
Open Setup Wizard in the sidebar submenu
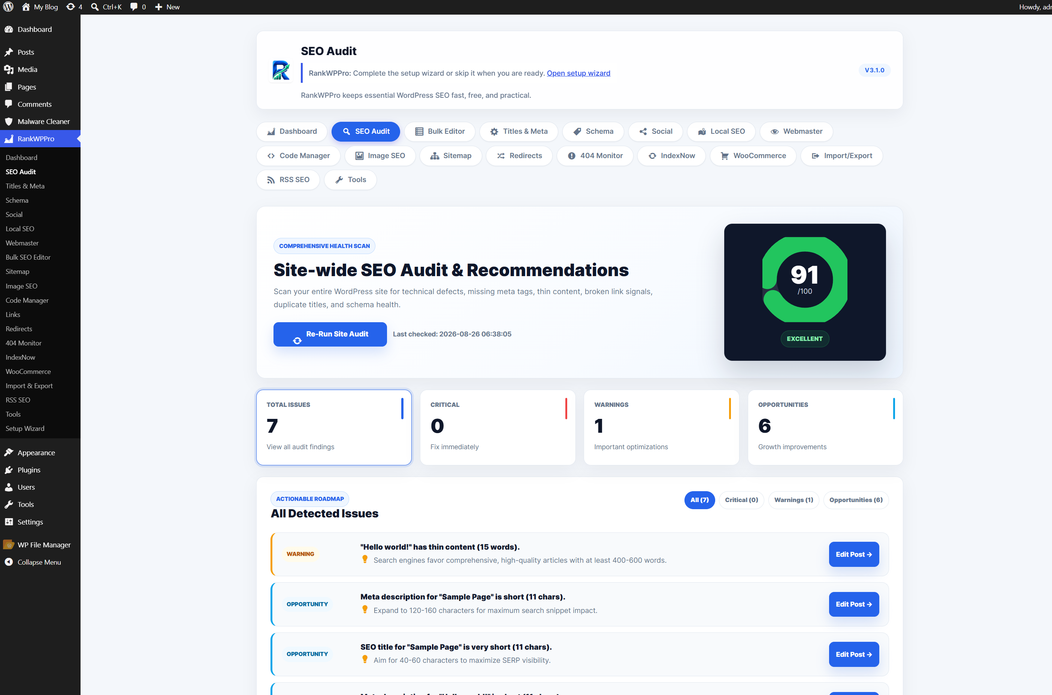pos(25,429)
